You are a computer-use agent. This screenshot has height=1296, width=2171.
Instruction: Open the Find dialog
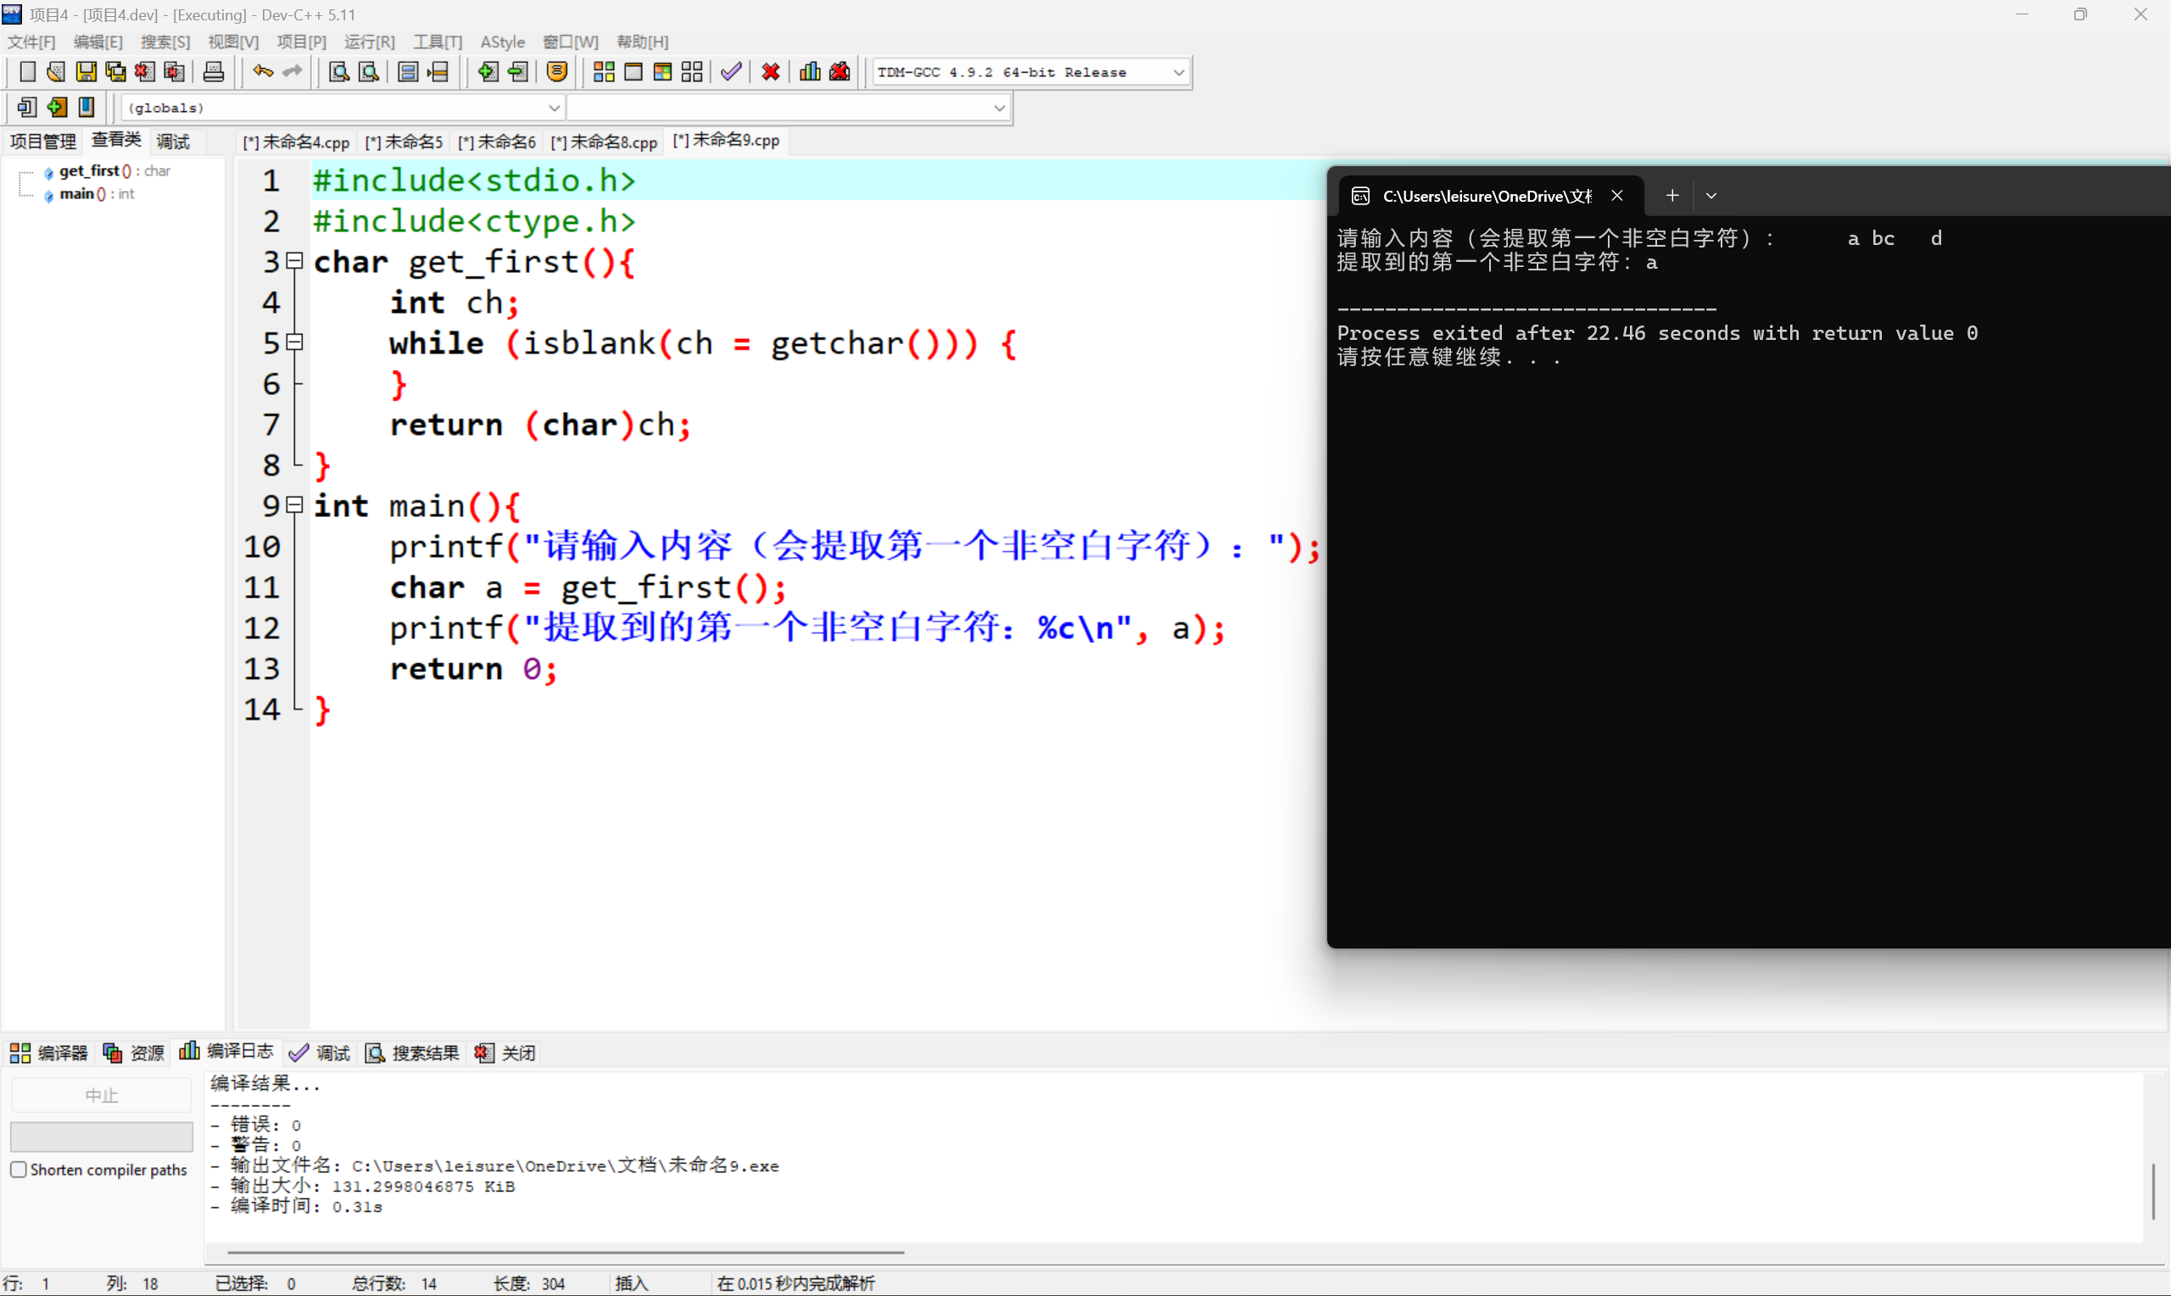[338, 71]
